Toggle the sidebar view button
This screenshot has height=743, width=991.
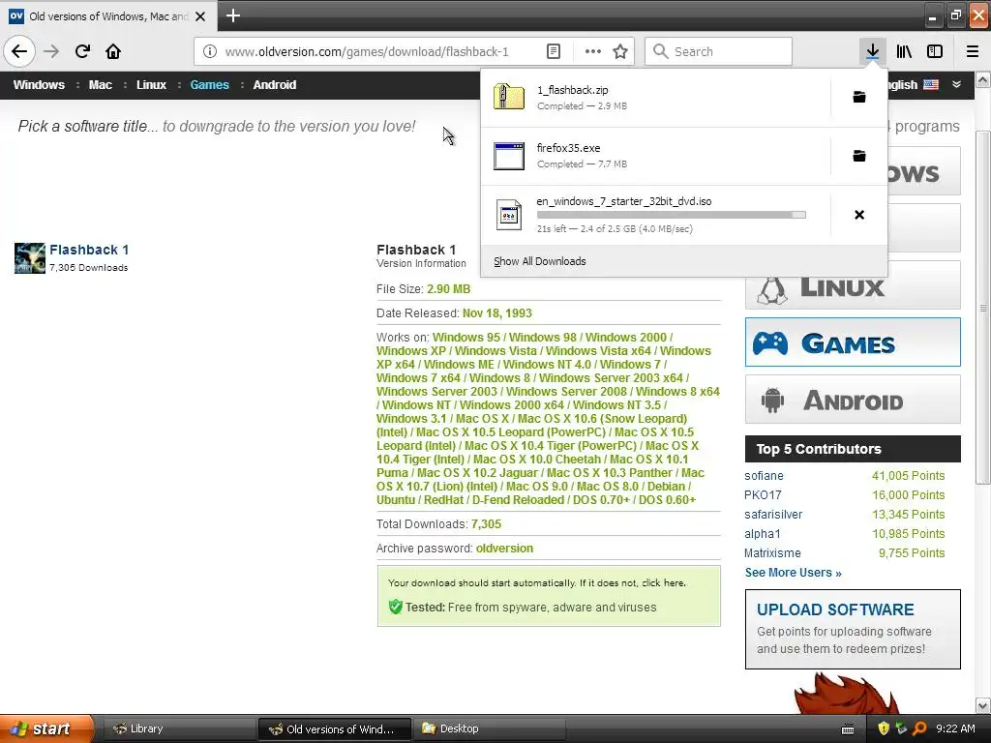(935, 51)
